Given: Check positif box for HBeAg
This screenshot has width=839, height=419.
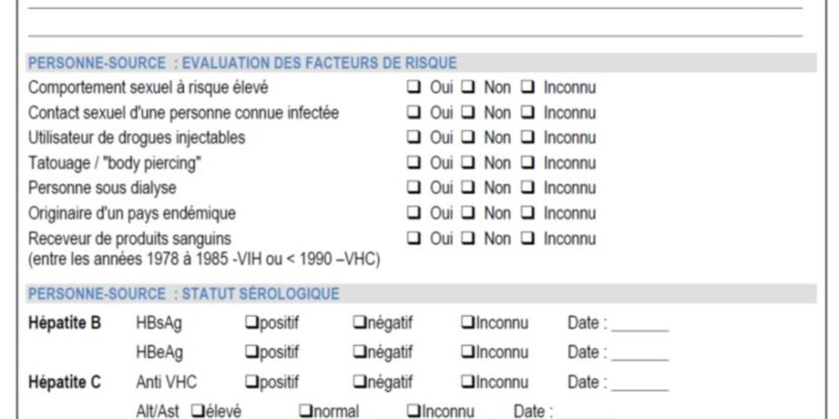Looking at the screenshot, I should [251, 352].
